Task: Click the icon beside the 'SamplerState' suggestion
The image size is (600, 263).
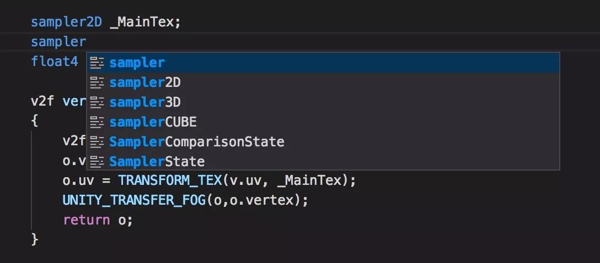Action: 97,162
